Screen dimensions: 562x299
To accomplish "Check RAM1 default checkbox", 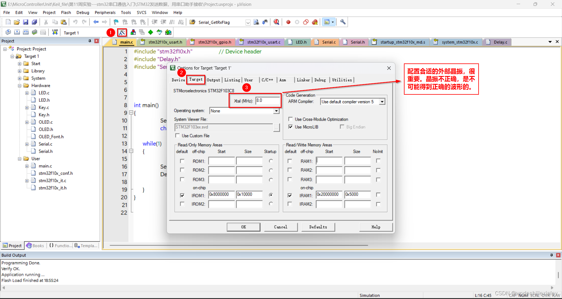I will (289, 161).
